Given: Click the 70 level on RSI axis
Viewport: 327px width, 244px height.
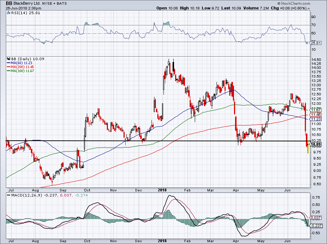Looking at the screenshot, I should coord(314,25).
